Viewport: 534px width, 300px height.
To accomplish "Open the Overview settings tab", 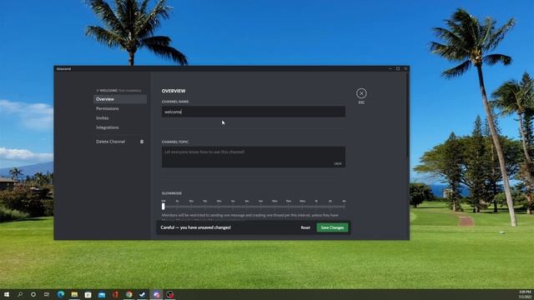I will tap(120, 99).
